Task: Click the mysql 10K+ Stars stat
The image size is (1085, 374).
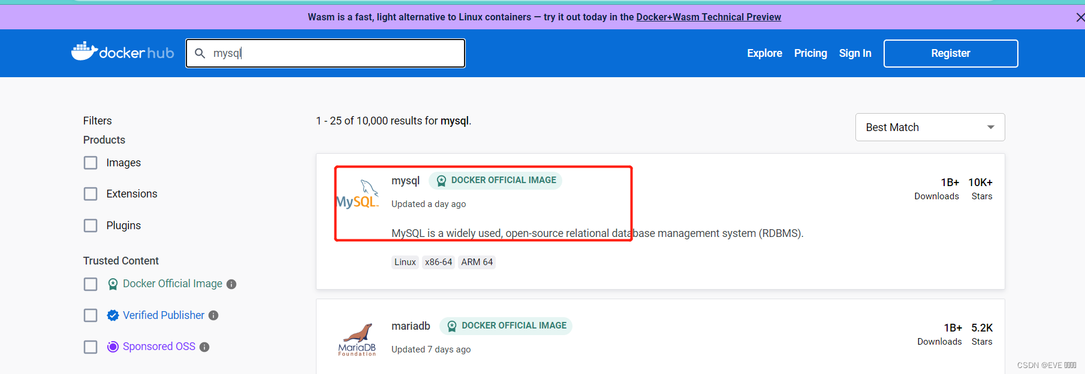Action: 981,189
